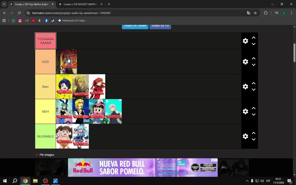Select the Annie character image

click(81, 87)
